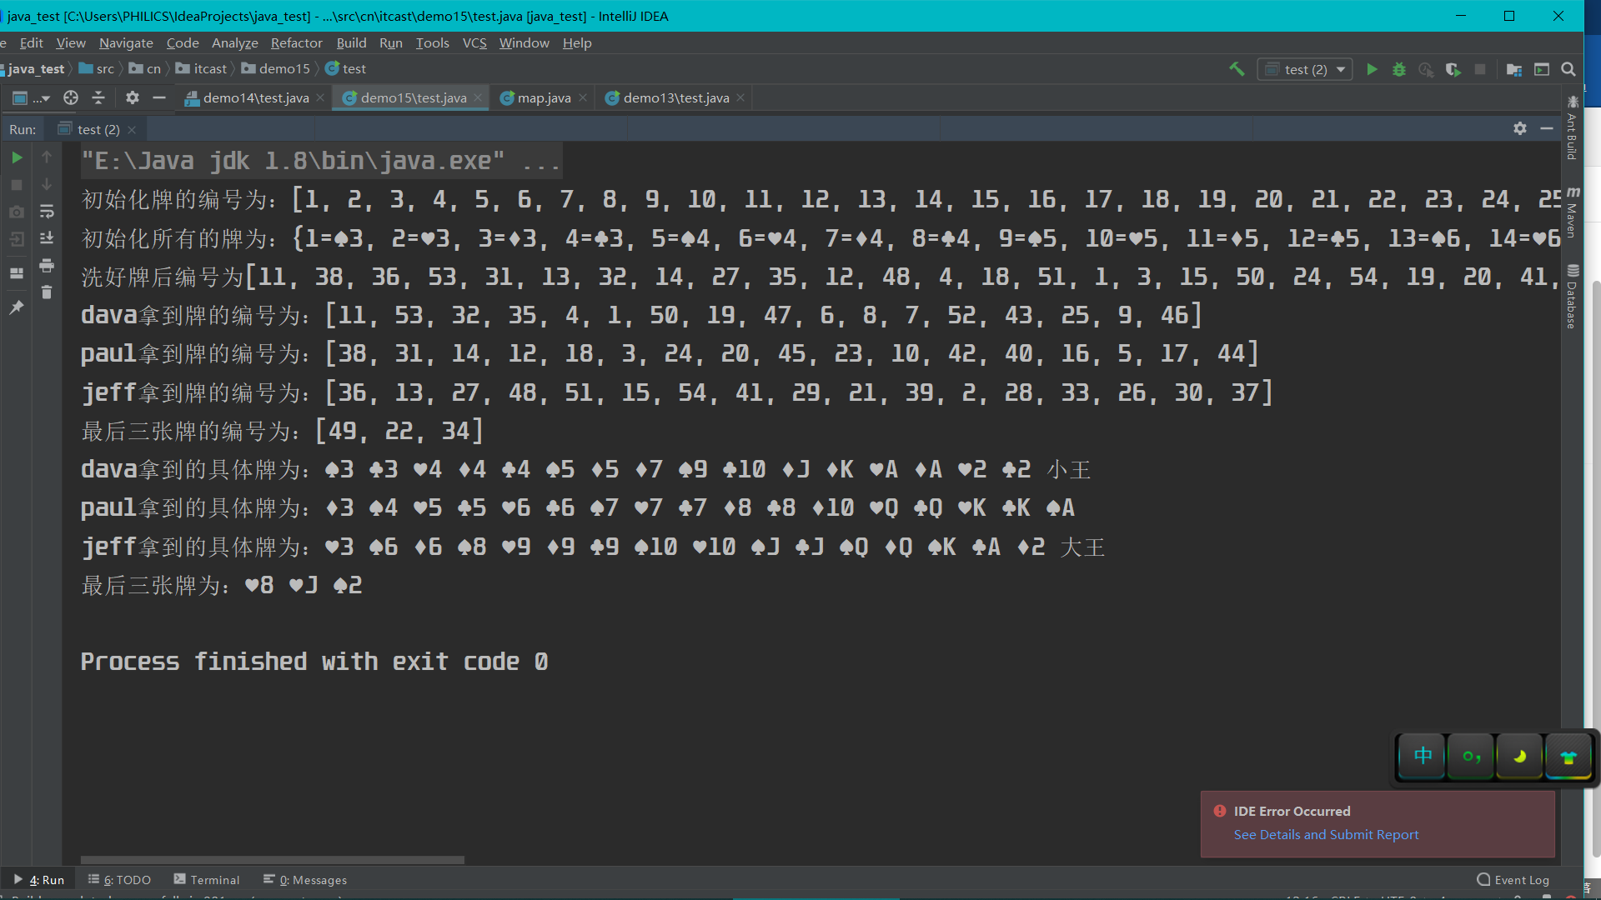Open Project Structure from the folder icon
The height and width of the screenshot is (900, 1601).
point(1514,70)
